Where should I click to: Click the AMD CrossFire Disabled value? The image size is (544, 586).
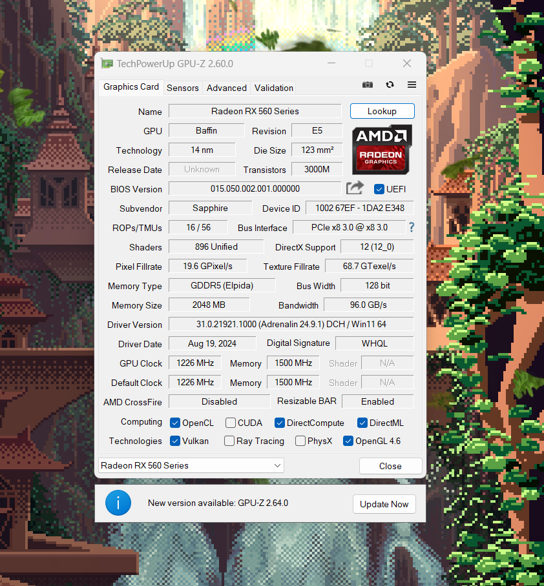tap(219, 401)
